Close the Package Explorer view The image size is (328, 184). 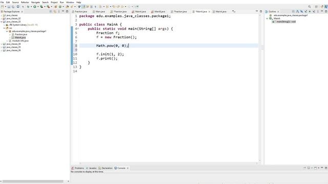coord(22,11)
